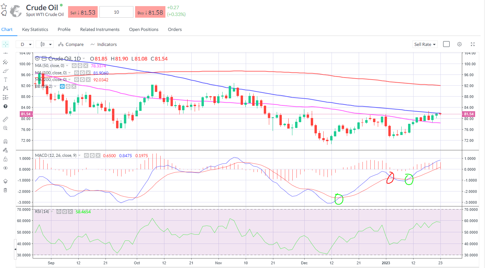Remove the MA 50 indicator
The width and height of the screenshot is (485, 268).
point(86,66)
